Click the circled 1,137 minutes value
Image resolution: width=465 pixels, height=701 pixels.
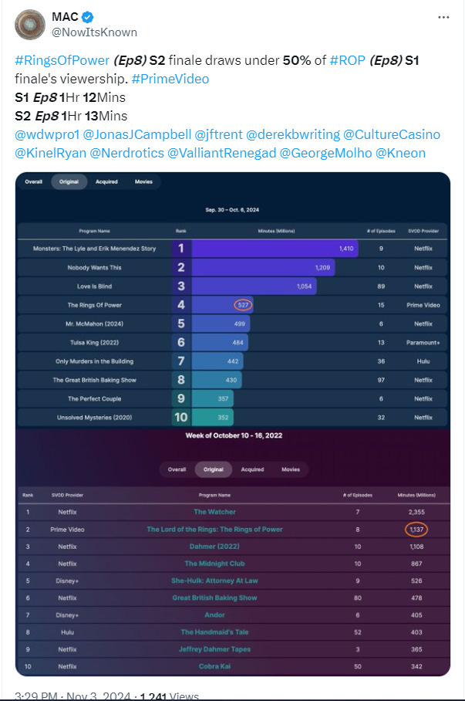[x=416, y=530]
